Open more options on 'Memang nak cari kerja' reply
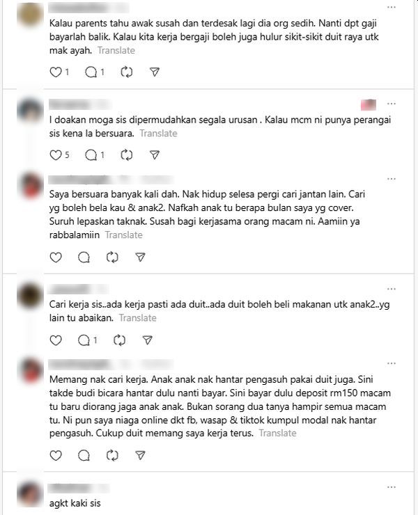 point(392,363)
